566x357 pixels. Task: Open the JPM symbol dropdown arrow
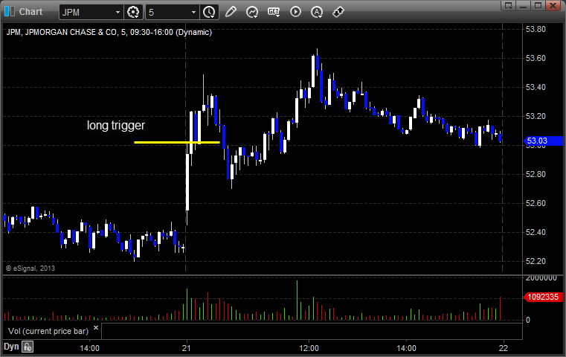(118, 13)
